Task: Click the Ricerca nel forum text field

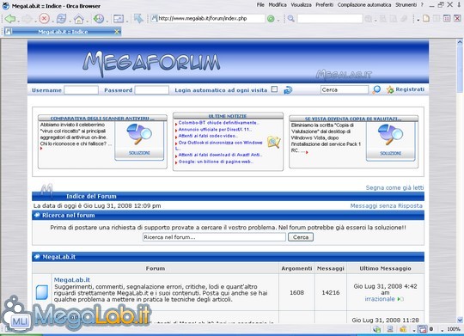Action: (214, 237)
